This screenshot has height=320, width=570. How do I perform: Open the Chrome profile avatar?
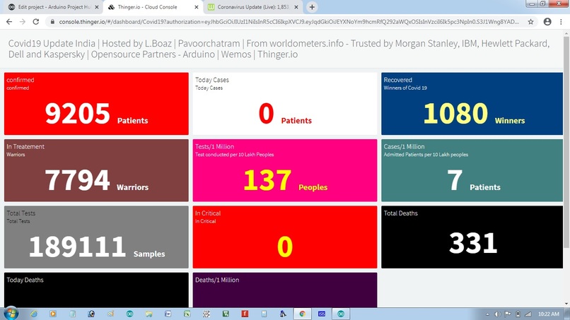point(547,22)
